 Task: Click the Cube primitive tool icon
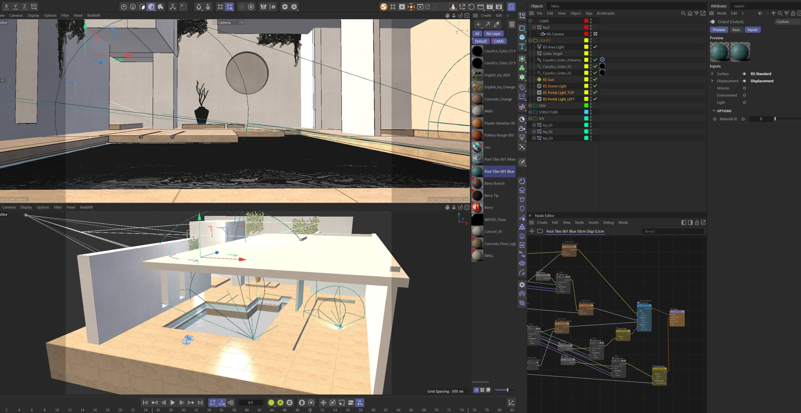click(x=522, y=37)
